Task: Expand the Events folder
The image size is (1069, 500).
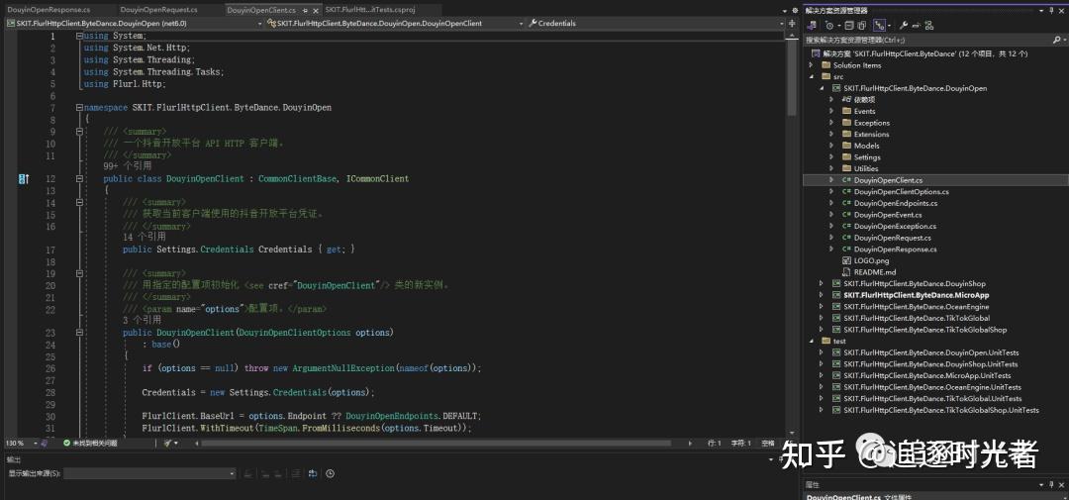Action: pyautogui.click(x=831, y=111)
